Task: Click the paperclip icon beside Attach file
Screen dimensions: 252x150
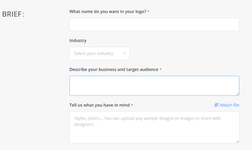Action: [x=216, y=105]
